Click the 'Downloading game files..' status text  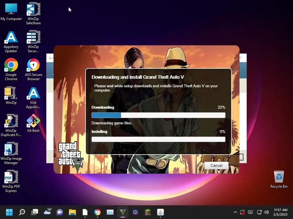click(112, 123)
